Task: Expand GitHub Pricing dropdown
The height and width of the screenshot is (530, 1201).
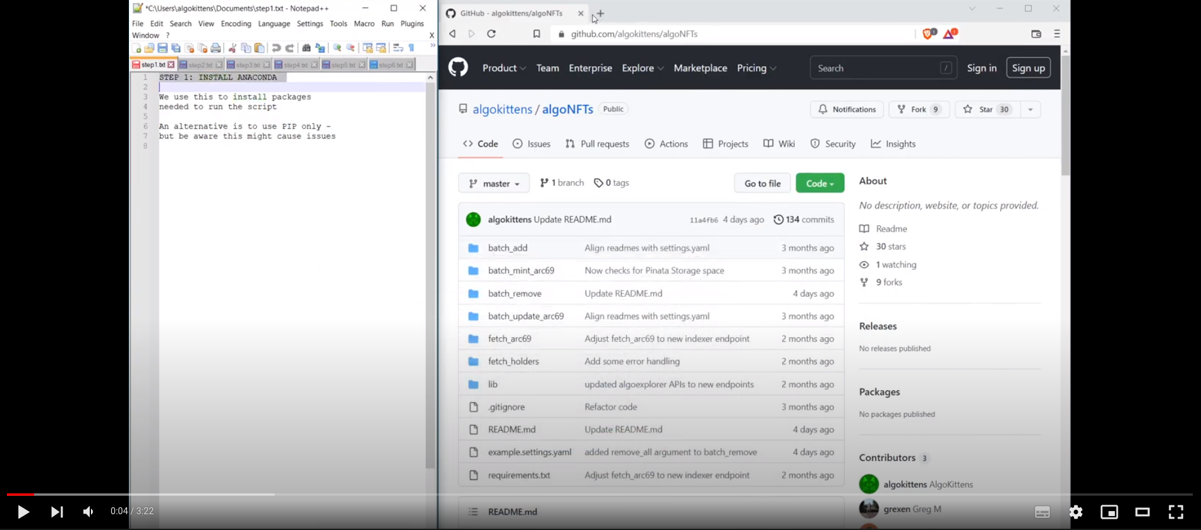Action: pyautogui.click(x=757, y=68)
